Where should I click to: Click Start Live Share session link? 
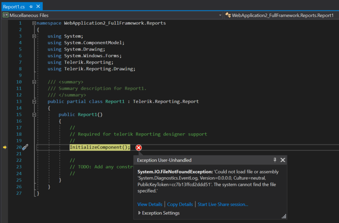point(223,204)
